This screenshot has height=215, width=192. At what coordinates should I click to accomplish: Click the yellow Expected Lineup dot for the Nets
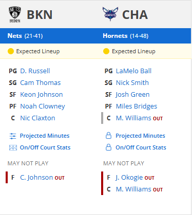point(11,51)
